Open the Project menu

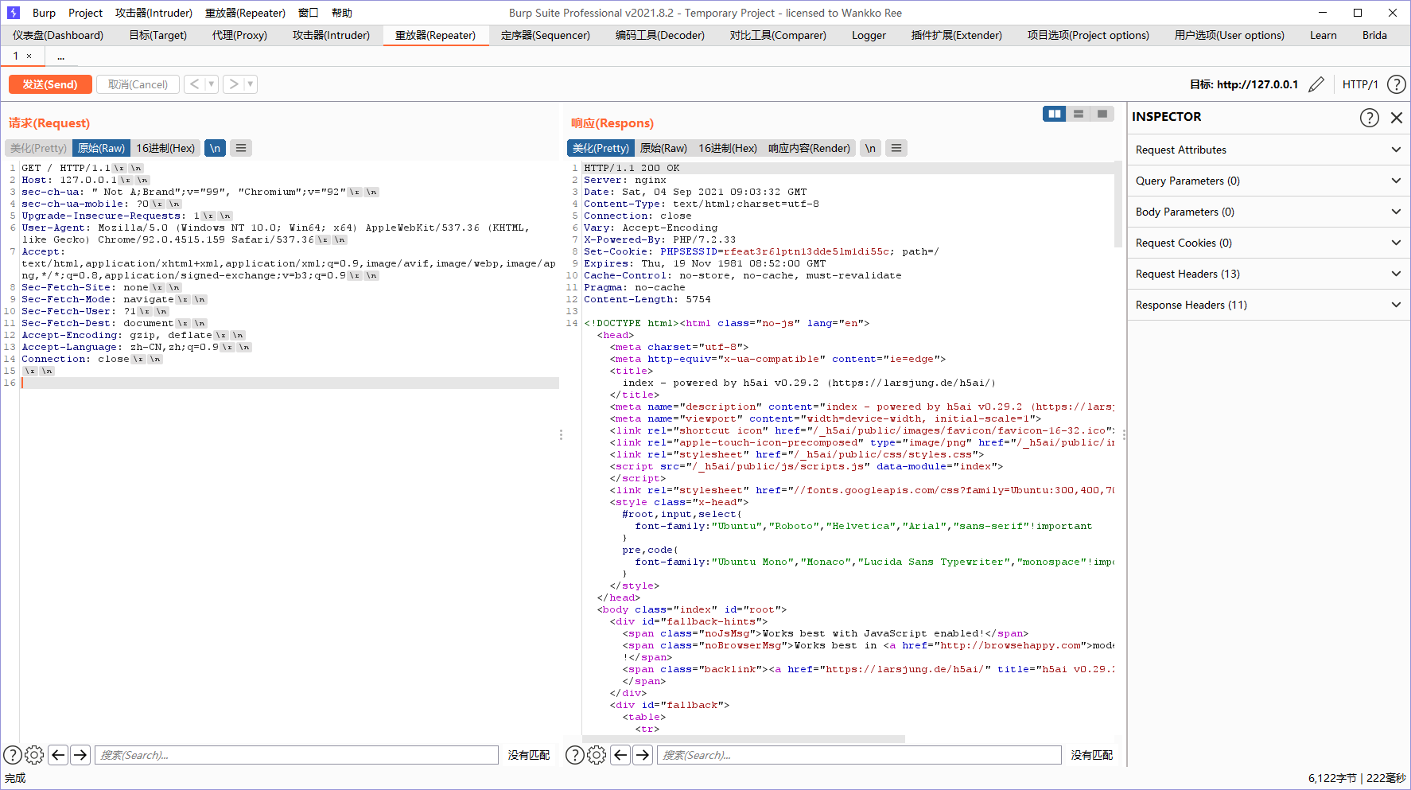[85, 13]
